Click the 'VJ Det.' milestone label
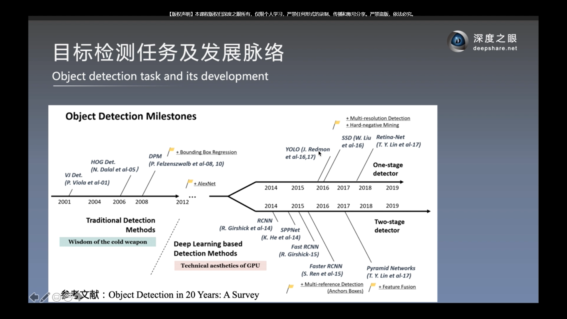Screen dimensions: 567x319 74,175
